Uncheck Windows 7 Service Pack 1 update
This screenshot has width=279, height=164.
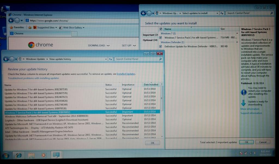pyautogui.click(x=160, y=38)
